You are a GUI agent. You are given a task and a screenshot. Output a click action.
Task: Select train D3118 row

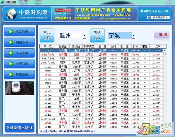pos(101,99)
